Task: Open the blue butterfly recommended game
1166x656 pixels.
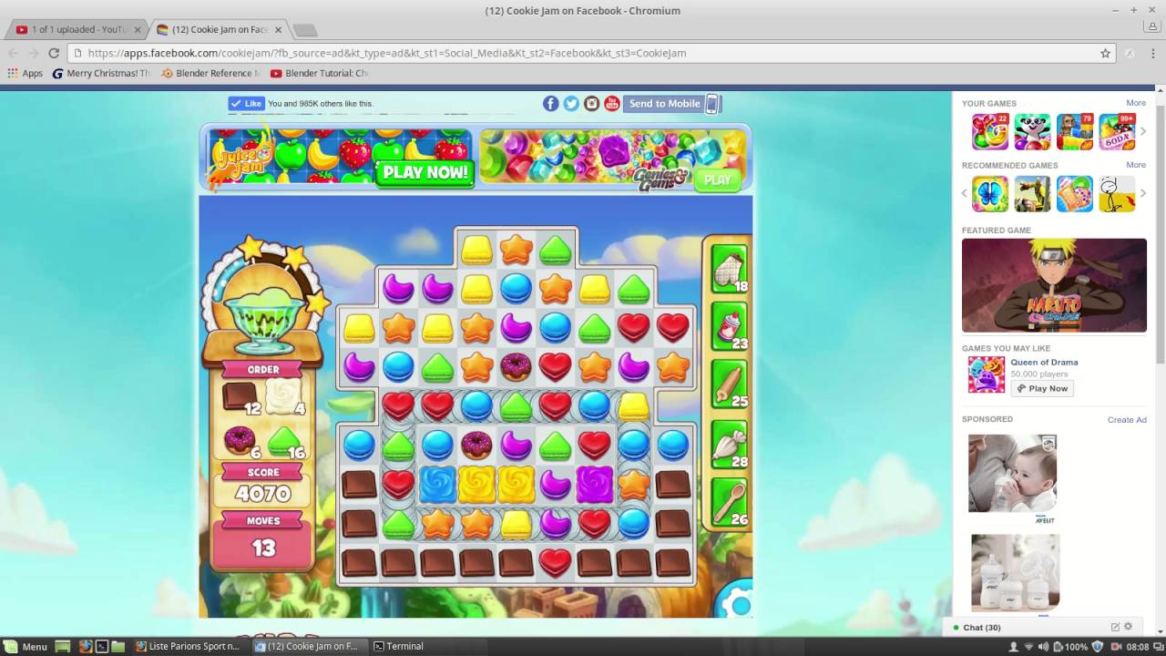Action: click(x=990, y=194)
